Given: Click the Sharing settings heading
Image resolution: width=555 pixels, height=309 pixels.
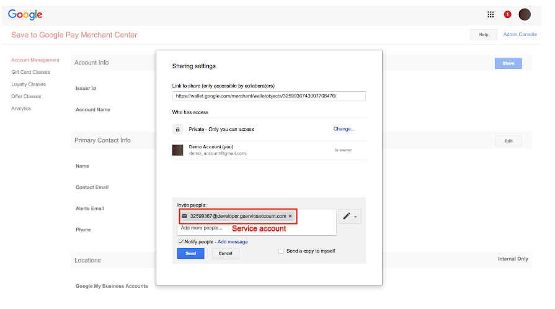Looking at the screenshot, I should (194, 66).
